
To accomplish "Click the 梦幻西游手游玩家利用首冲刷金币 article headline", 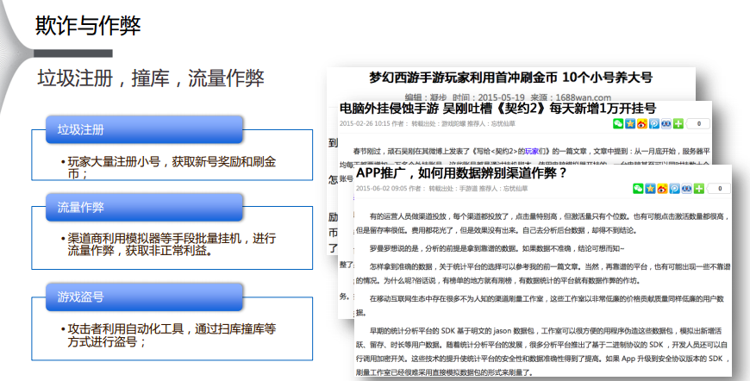I will pyautogui.click(x=511, y=78).
